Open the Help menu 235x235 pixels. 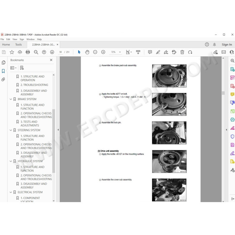[x=39, y=39]
